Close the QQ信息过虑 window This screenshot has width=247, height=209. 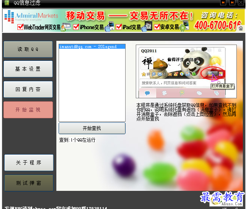point(241,2)
